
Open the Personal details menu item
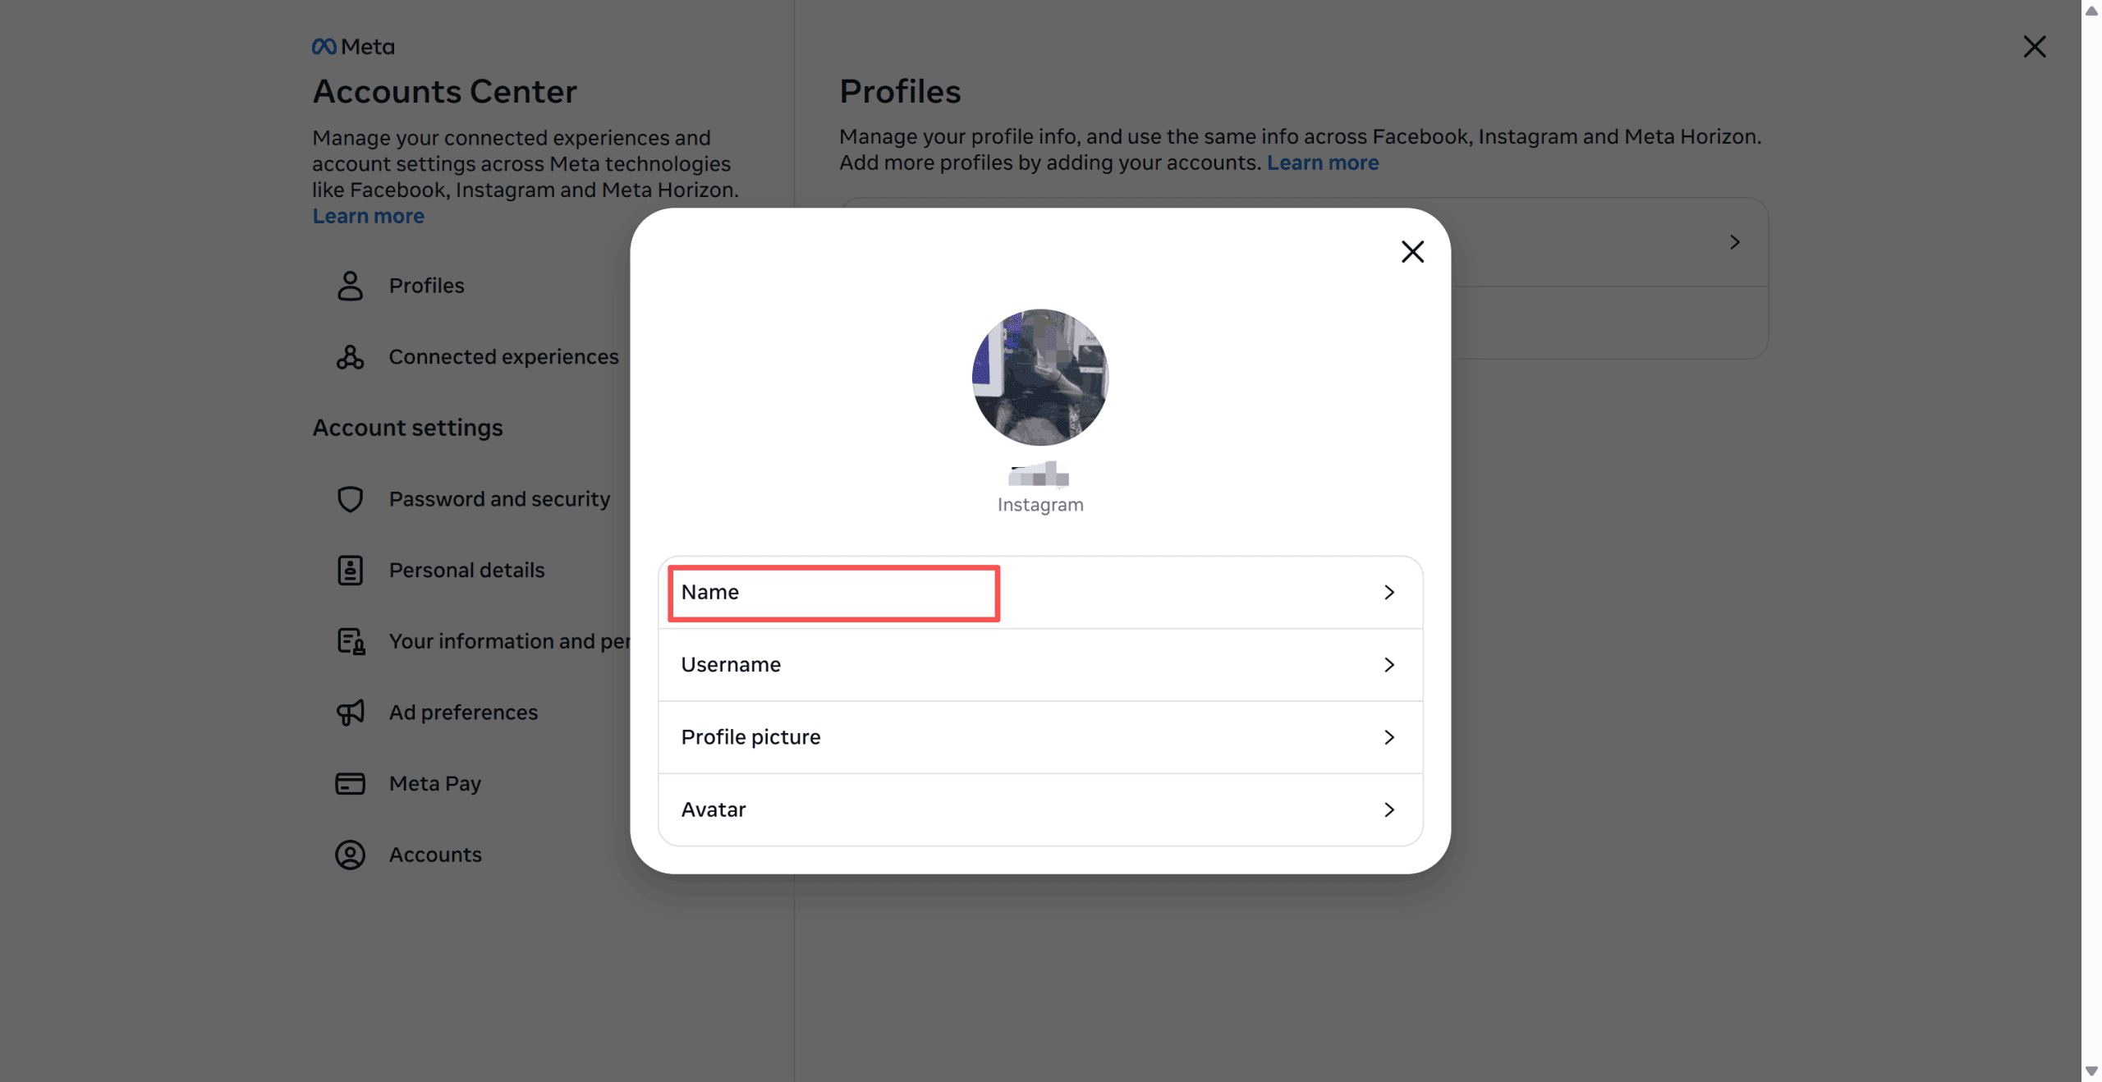[466, 571]
